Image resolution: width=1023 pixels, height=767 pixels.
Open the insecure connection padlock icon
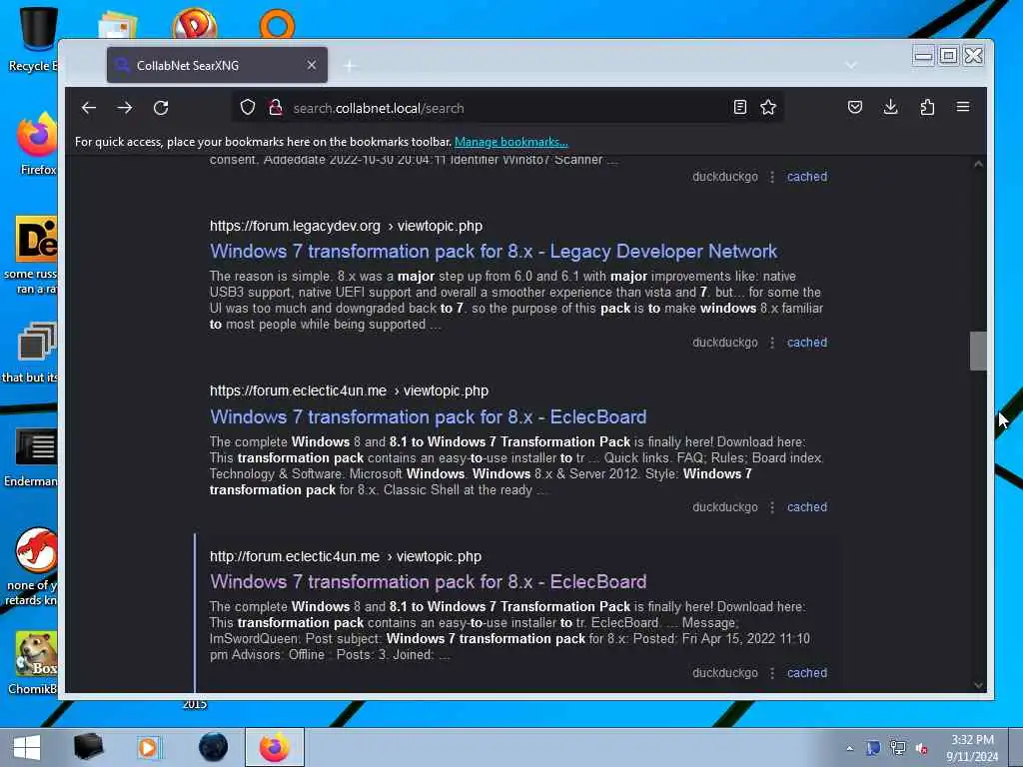tap(276, 107)
